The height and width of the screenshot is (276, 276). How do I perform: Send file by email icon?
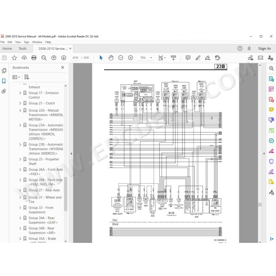(261, 58)
